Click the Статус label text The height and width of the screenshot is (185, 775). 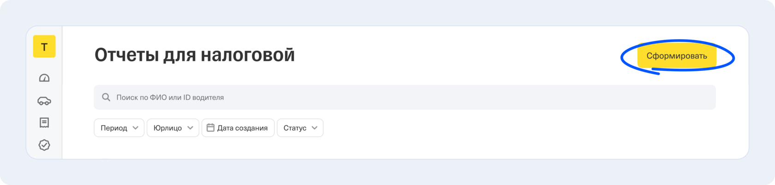click(295, 128)
